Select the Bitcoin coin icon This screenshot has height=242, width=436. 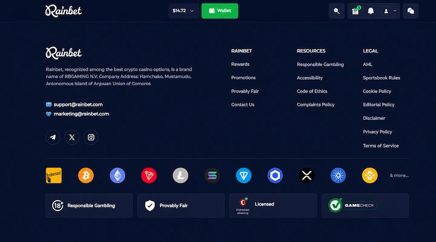86,175
